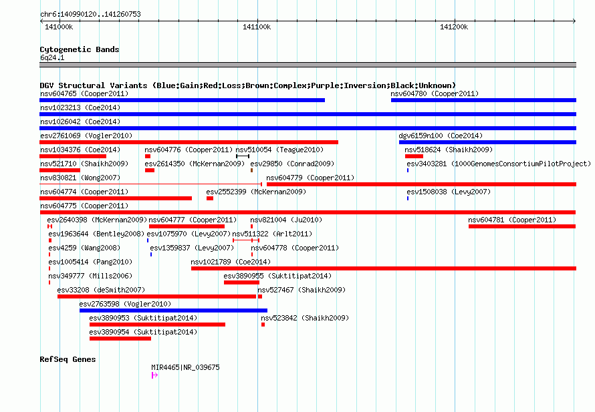Click the 6q24.1 cytogenetic band bar
This screenshot has width=595, height=412.
tap(308, 65)
